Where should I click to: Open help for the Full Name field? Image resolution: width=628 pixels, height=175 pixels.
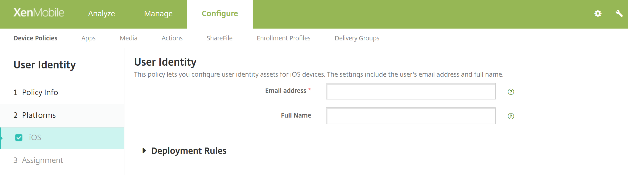[x=511, y=116]
